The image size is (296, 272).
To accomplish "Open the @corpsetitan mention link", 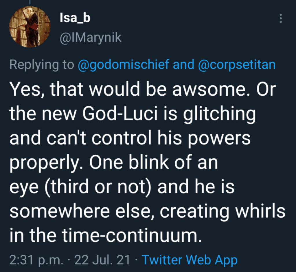I will coord(237,65).
